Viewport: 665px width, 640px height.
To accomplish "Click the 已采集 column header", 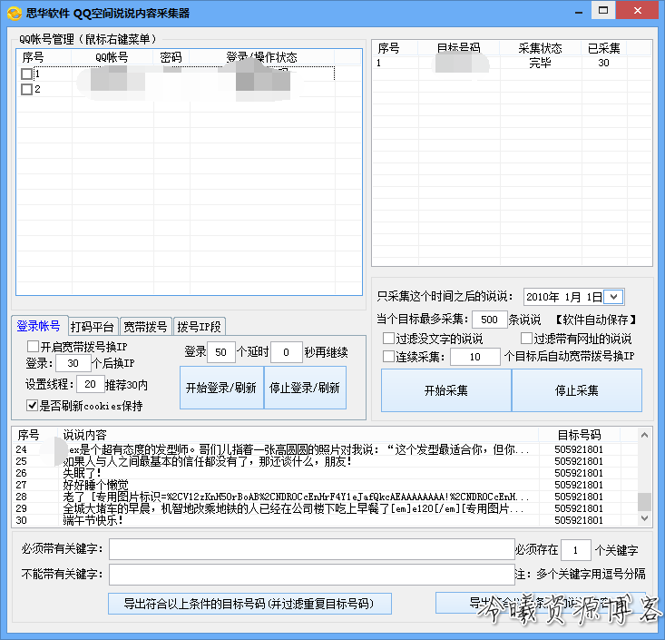I will click(604, 48).
